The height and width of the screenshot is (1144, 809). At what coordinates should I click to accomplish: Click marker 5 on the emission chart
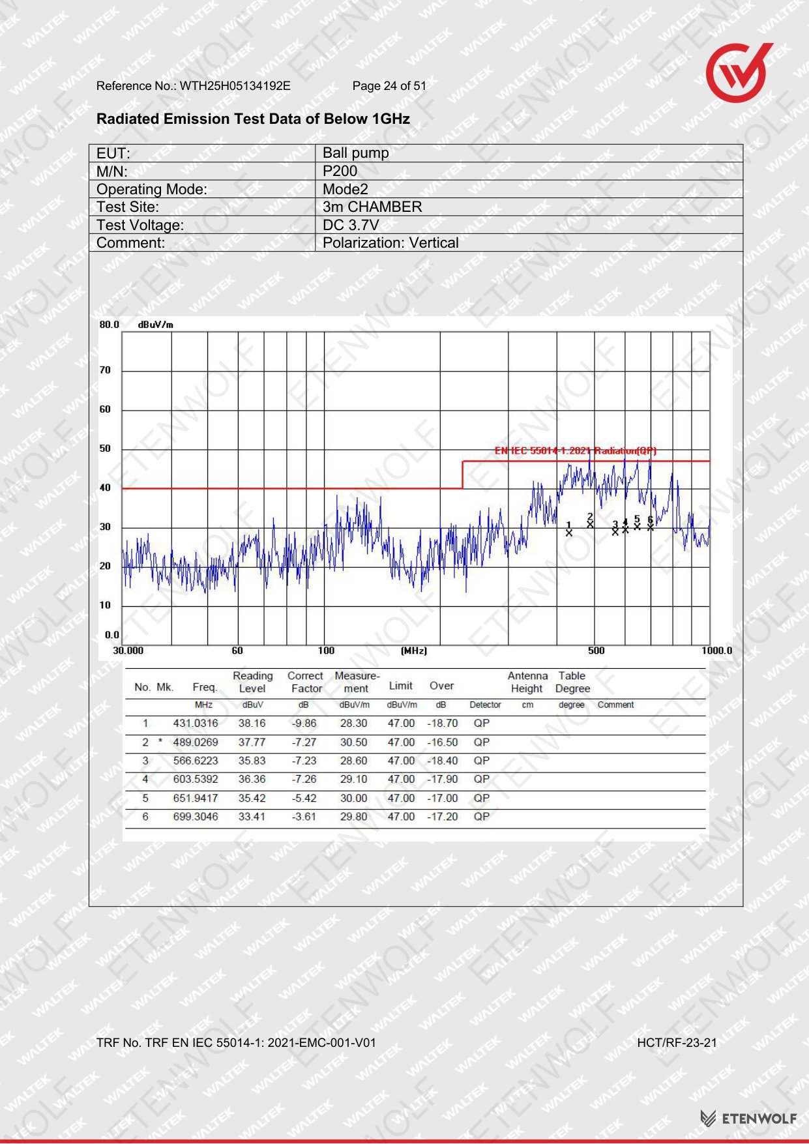coord(637,523)
